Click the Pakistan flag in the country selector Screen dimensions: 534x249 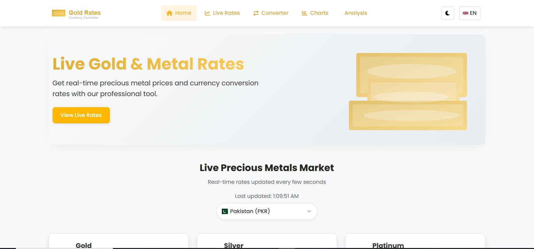(x=225, y=211)
